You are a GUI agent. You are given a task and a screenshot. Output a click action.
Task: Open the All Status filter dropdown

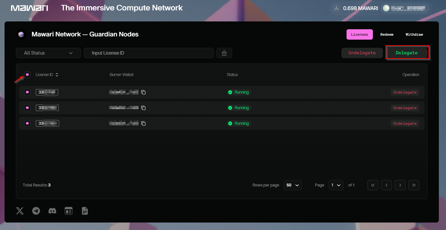coord(48,53)
